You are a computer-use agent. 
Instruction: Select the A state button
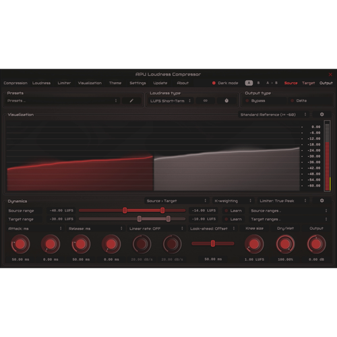[x=249, y=83]
